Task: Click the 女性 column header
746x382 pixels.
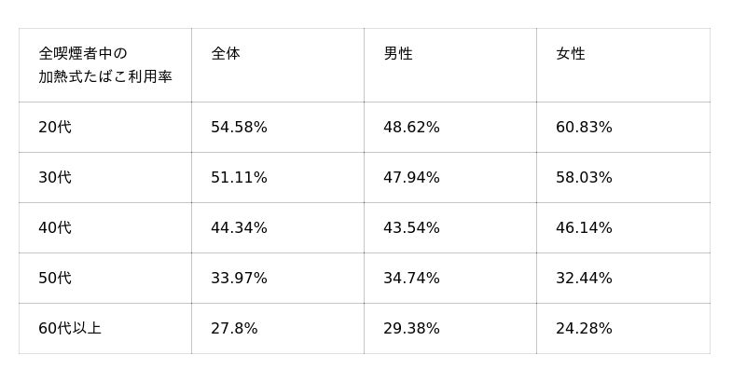Action: (x=571, y=54)
